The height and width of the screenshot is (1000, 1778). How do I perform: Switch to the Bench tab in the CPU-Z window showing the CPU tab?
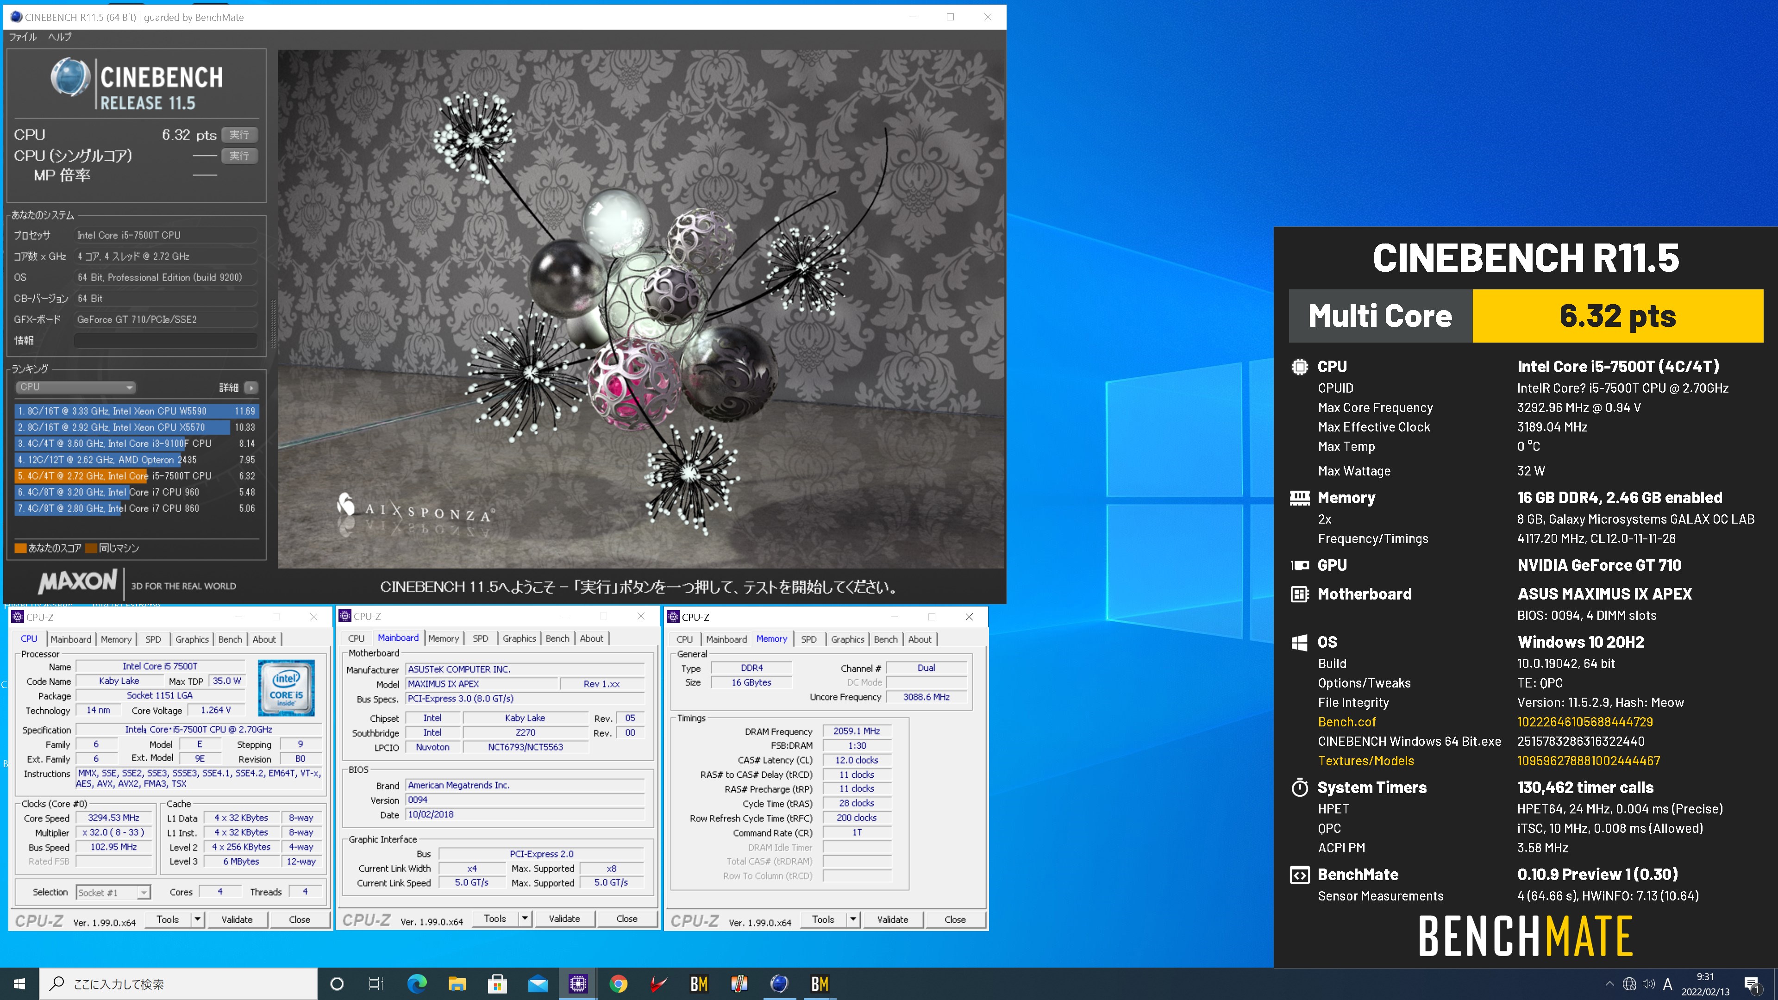[230, 639]
